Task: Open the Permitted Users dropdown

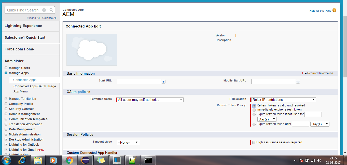Action: pos(150,100)
